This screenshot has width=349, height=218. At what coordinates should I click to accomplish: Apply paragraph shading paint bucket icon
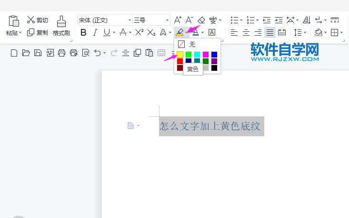[318, 33]
